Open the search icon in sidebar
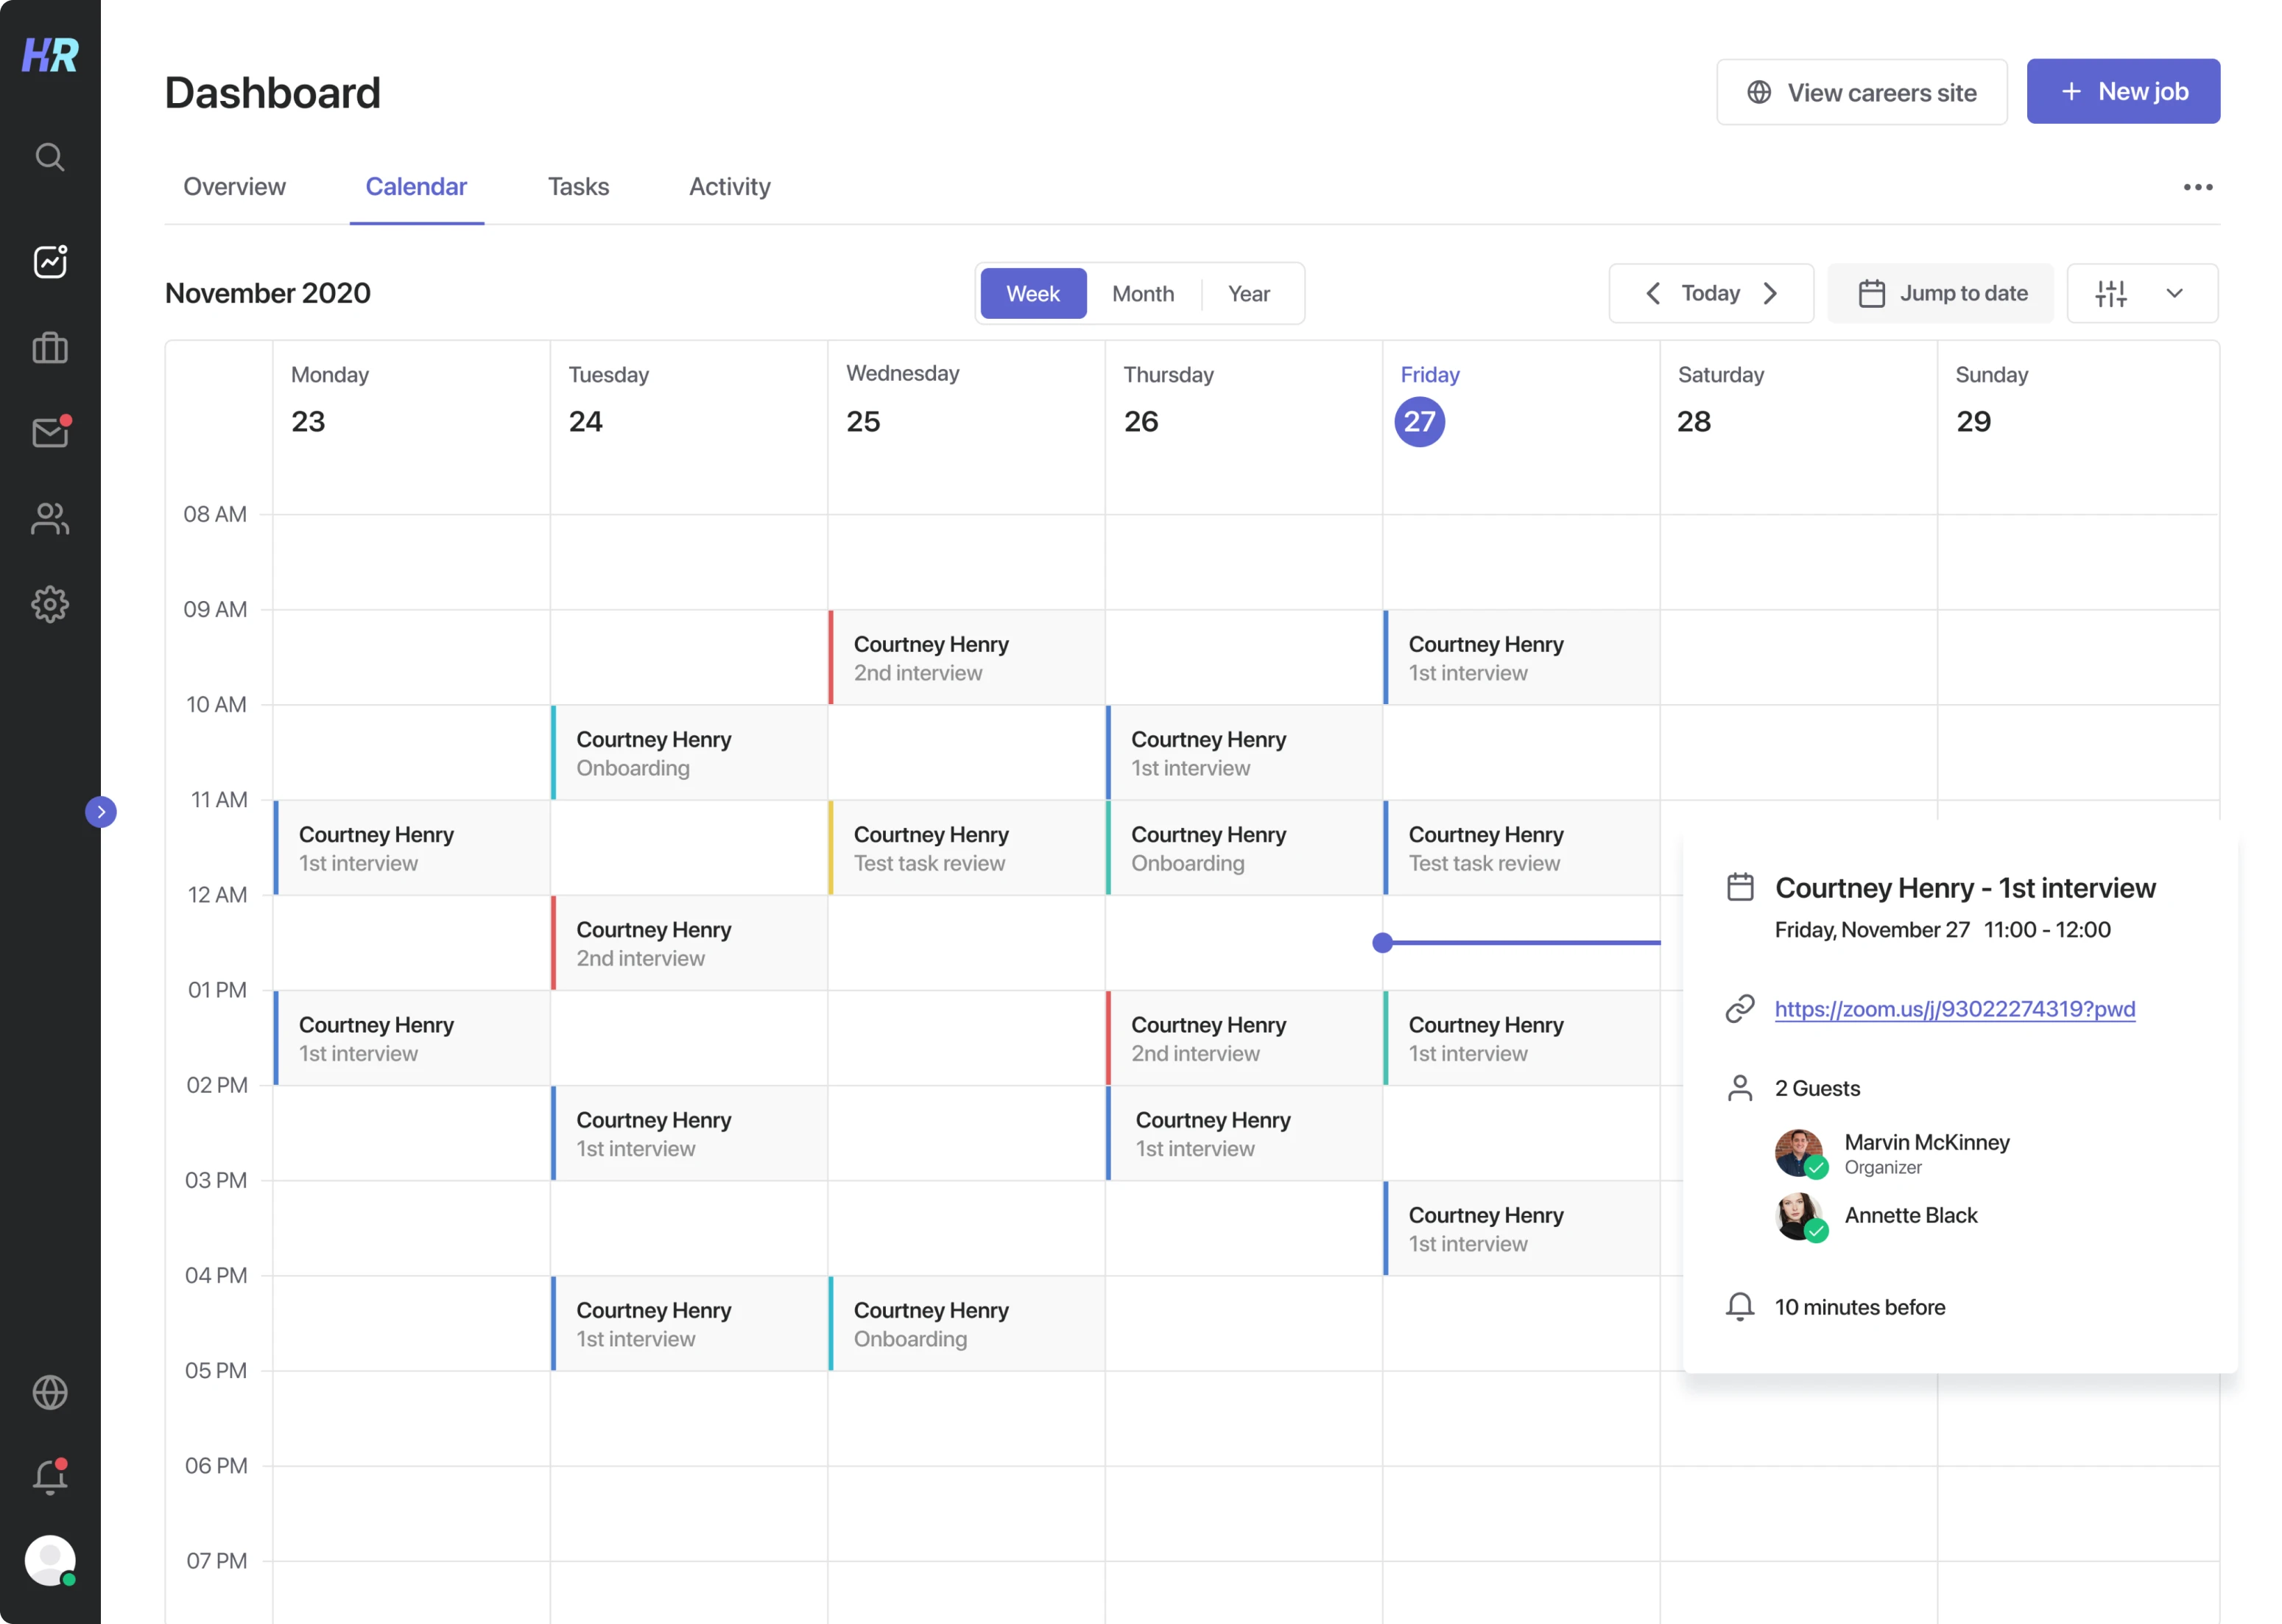2282x1624 pixels. [x=49, y=156]
